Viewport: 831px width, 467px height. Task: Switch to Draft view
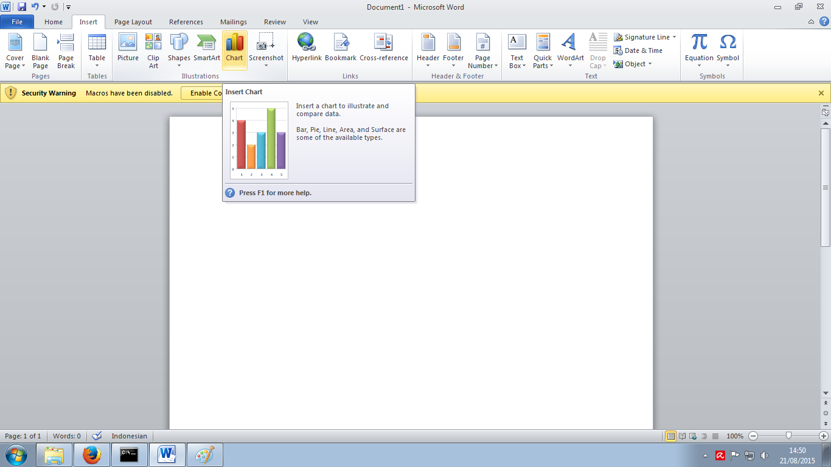coord(715,436)
